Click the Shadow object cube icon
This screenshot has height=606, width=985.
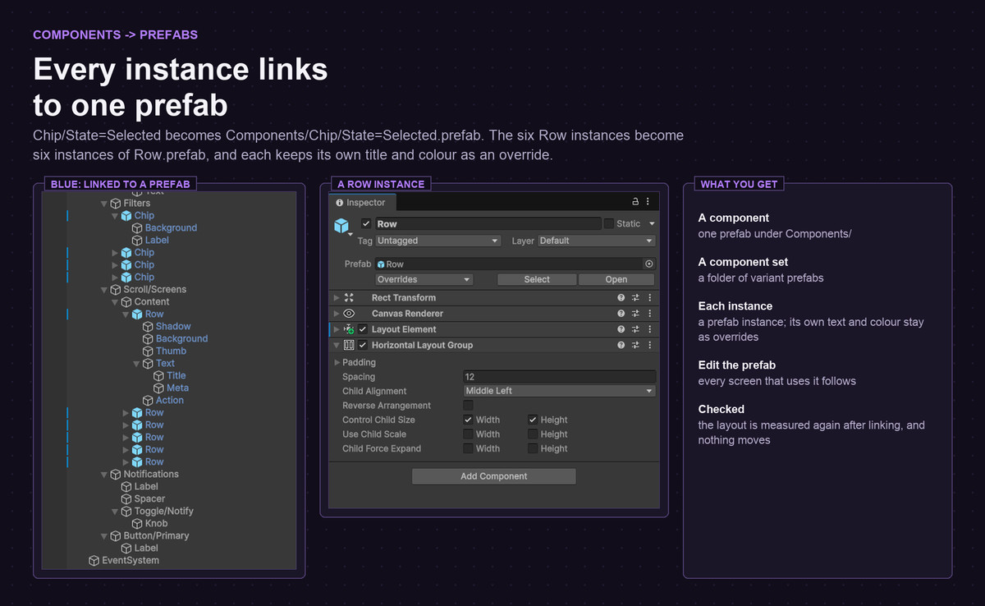pos(149,326)
